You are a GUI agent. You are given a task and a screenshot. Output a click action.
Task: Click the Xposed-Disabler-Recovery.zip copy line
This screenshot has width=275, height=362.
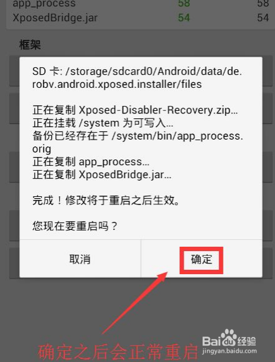[x=135, y=110]
